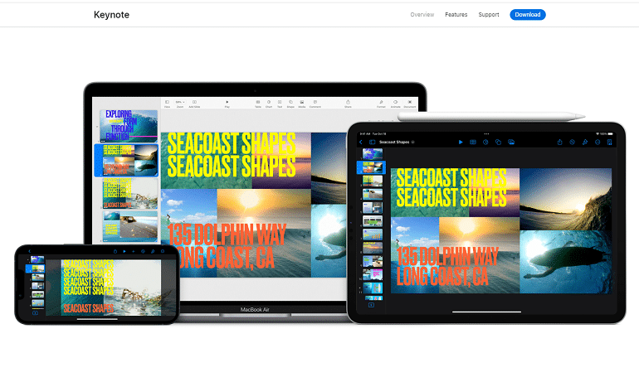Tap the blue Play button on iPad
Viewport: 639px width, 382px height.
(x=461, y=143)
